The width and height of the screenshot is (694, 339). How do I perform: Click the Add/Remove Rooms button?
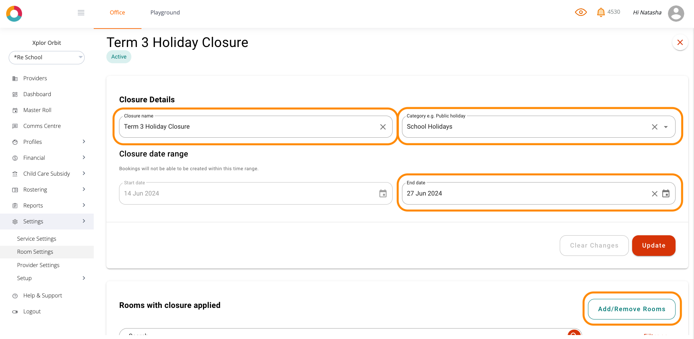[x=631, y=309]
